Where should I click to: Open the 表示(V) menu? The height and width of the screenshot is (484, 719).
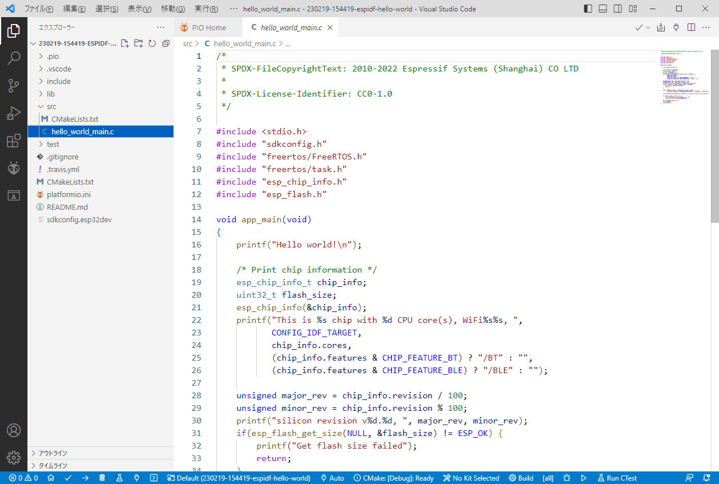(140, 9)
